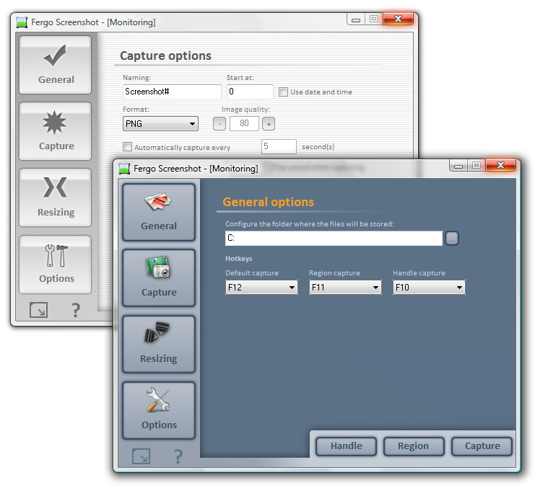Click compact-mode arrow icon in back window
Image resolution: width=535 pixels, height=488 pixels.
(x=38, y=310)
